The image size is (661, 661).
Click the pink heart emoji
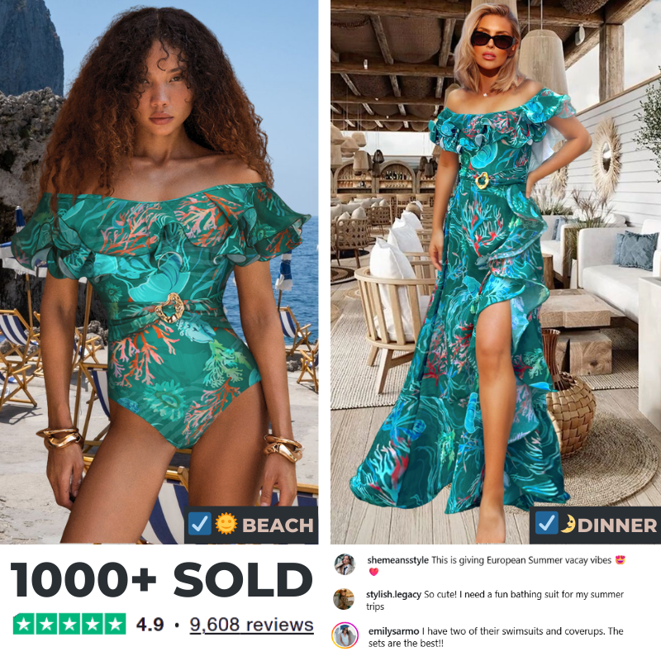[x=374, y=572]
